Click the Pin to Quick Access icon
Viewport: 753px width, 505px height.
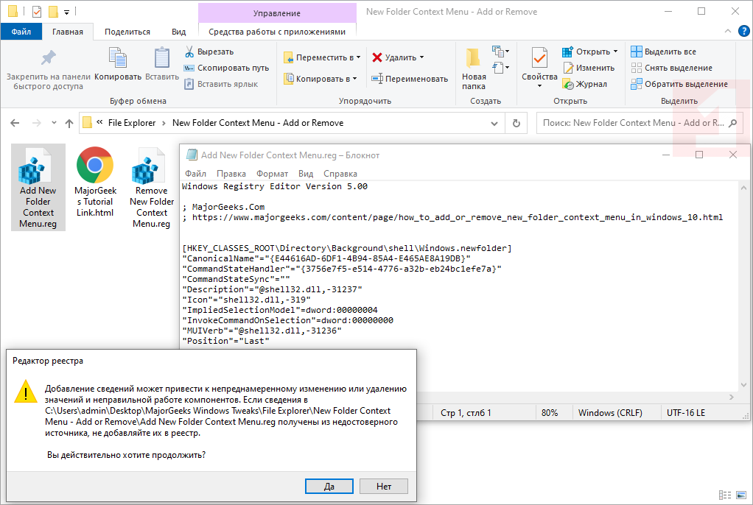tap(48, 58)
